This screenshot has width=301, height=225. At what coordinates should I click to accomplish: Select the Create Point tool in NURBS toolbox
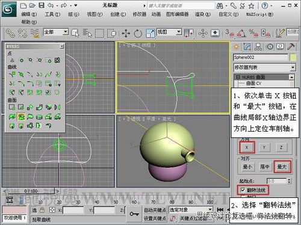tap(12, 60)
